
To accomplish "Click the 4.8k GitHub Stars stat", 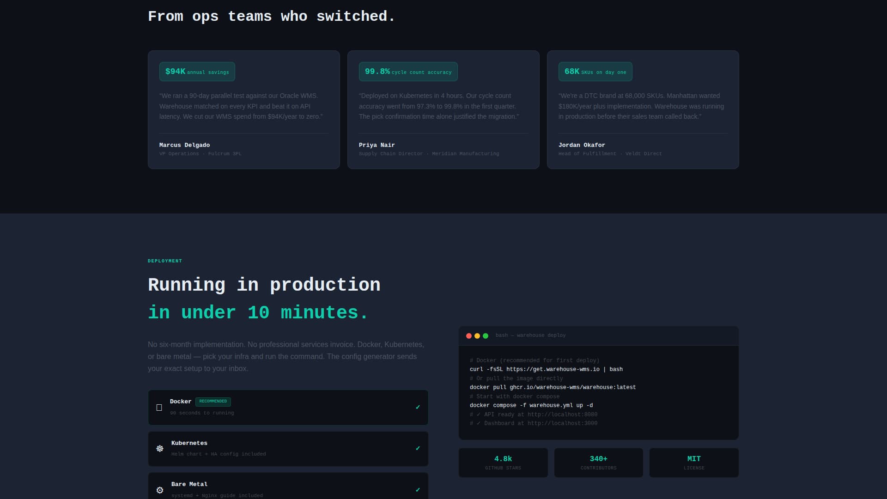I will tap(503, 462).
